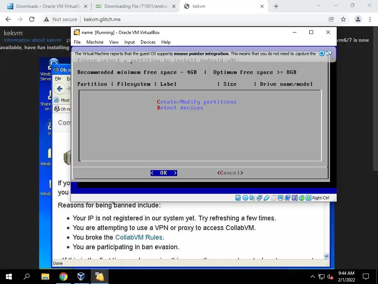Click the Not secure warning indicator

tap(60, 19)
